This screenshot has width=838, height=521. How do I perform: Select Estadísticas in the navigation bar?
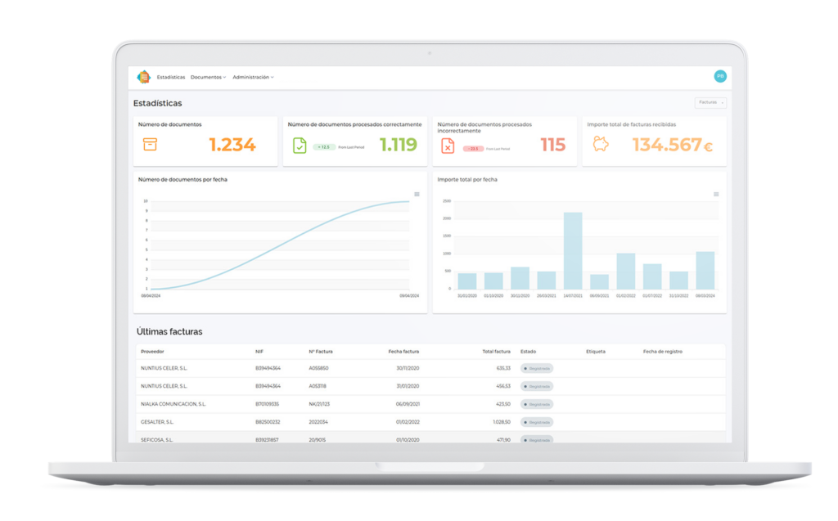tap(170, 78)
